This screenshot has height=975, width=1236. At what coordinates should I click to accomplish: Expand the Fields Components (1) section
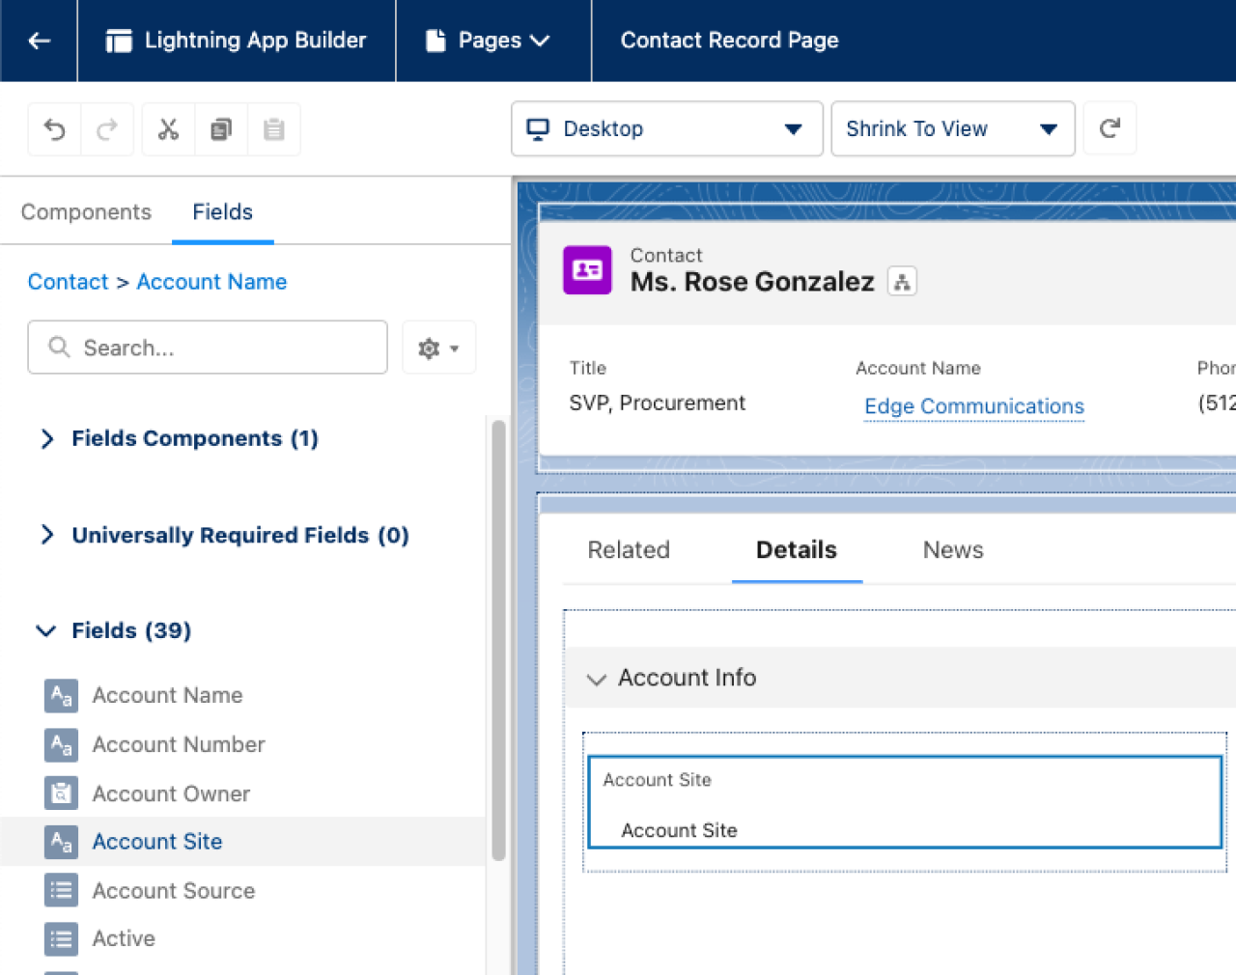click(46, 439)
